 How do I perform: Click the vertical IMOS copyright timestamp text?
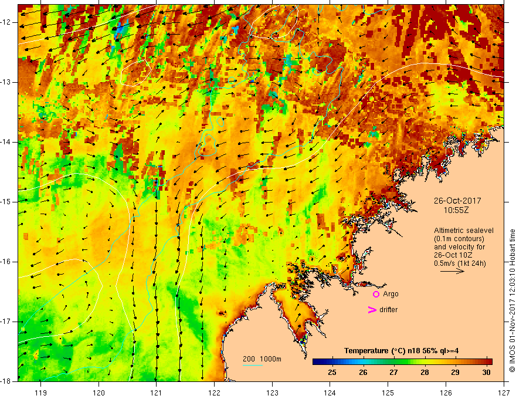pos(512,300)
